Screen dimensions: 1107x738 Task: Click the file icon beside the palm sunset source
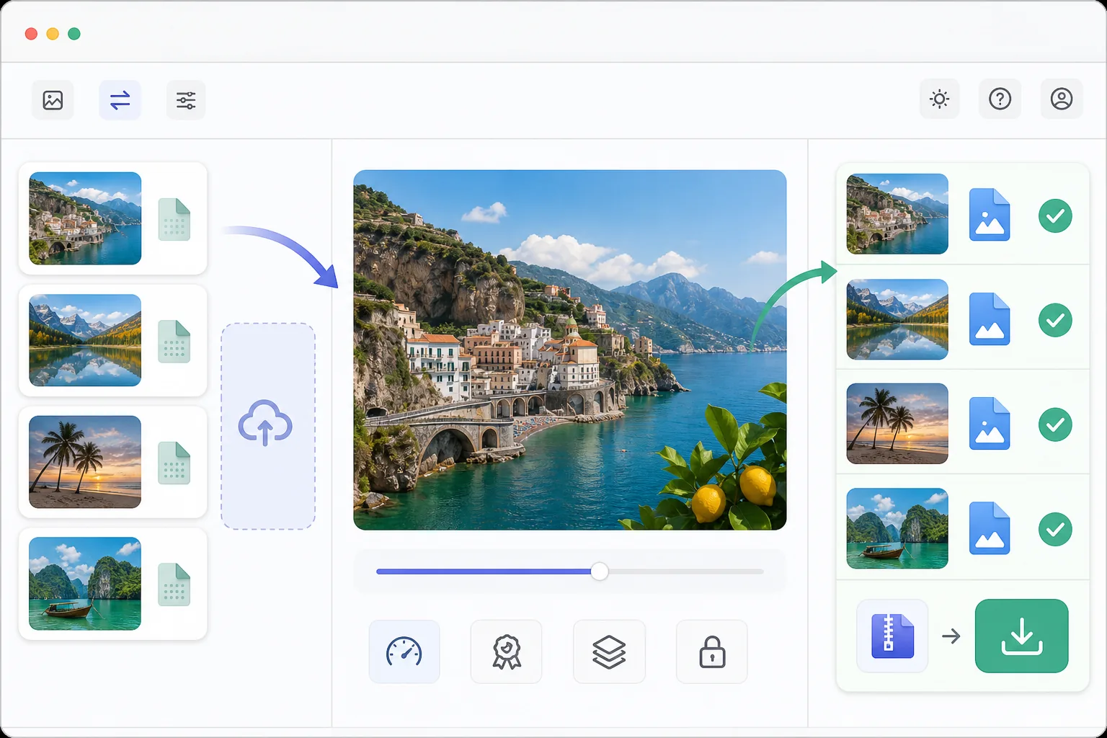click(174, 463)
